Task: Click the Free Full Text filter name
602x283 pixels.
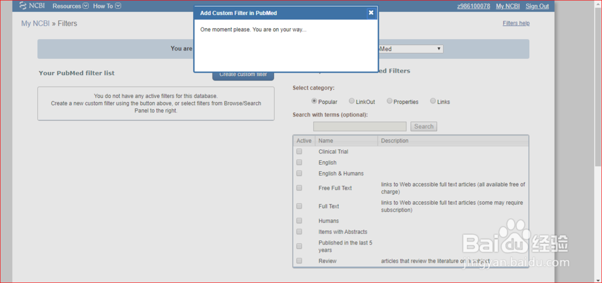Action: 335,188
